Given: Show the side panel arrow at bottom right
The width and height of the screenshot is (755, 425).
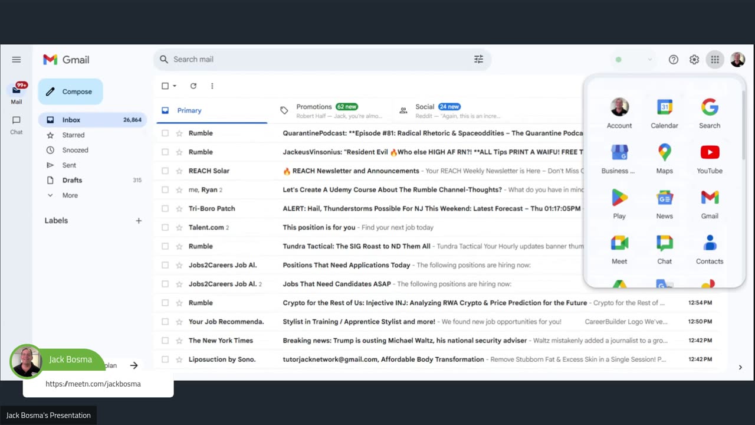Looking at the screenshot, I should (740, 367).
